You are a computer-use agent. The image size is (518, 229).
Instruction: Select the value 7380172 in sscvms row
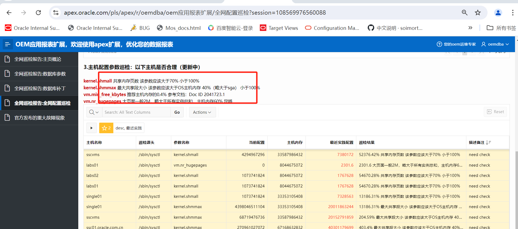click(345, 155)
